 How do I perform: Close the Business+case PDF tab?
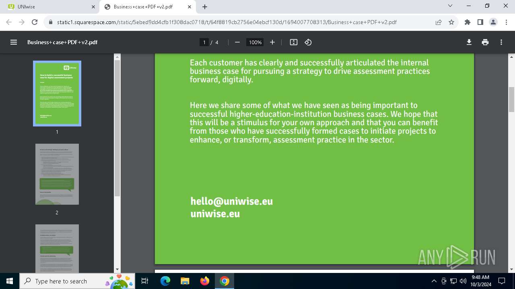190,7
